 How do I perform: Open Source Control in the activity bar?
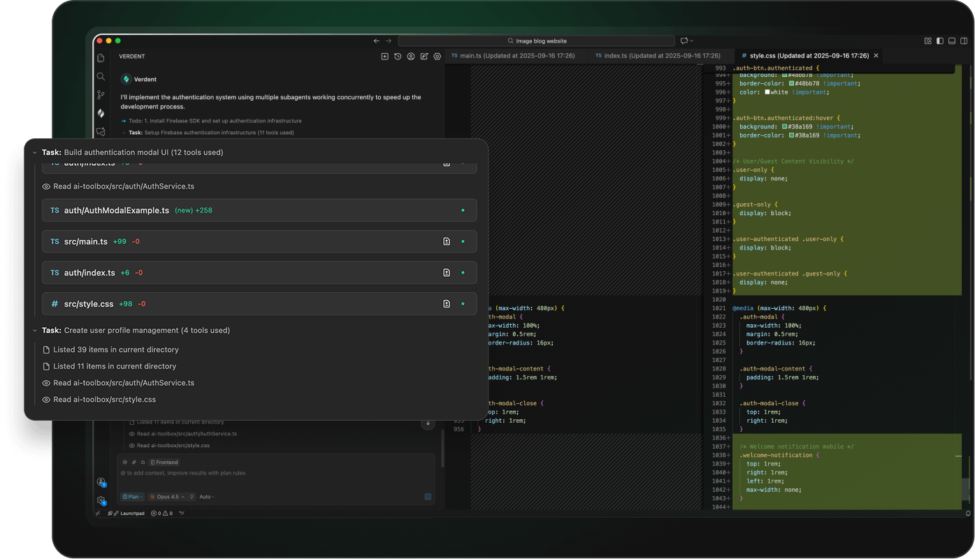click(101, 95)
